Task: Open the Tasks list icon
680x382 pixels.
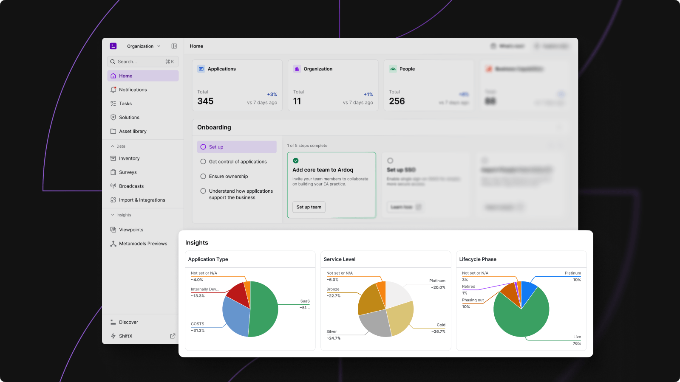Action: (x=113, y=104)
